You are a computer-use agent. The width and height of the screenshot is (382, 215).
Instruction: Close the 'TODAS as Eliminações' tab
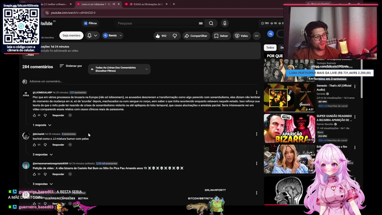(x=167, y=4)
